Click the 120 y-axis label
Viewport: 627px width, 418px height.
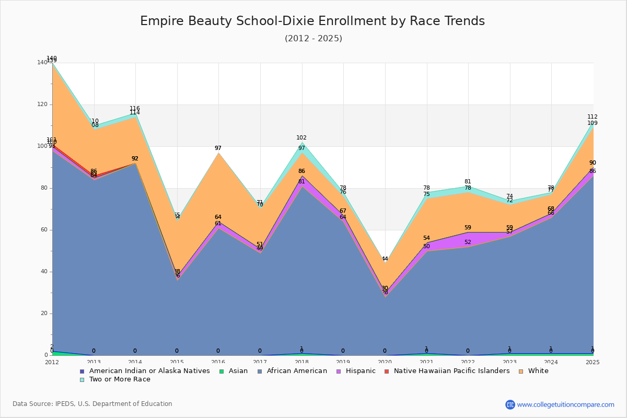tap(42, 104)
